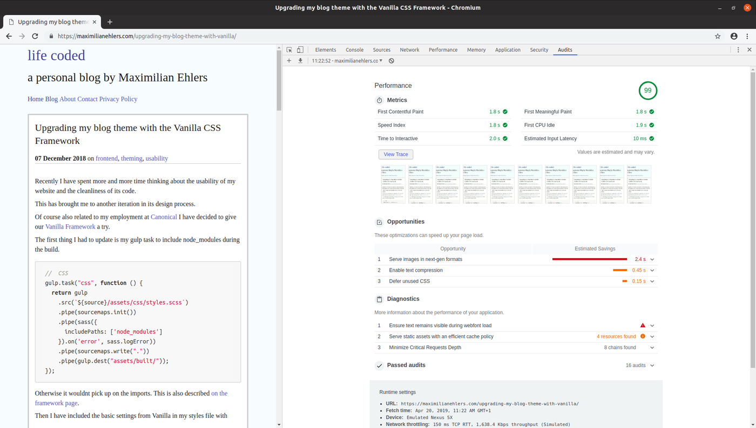
Task: Click the View Trace button
Action: point(396,155)
